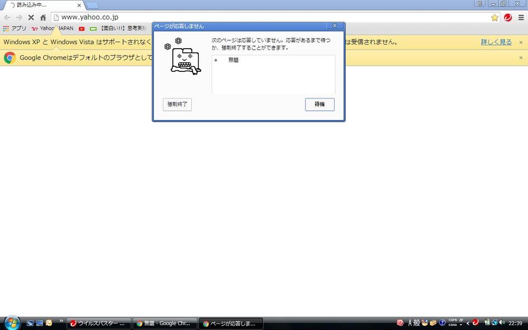Open the Trend Micro extension icon
This screenshot has width=528, height=330.
[508, 17]
